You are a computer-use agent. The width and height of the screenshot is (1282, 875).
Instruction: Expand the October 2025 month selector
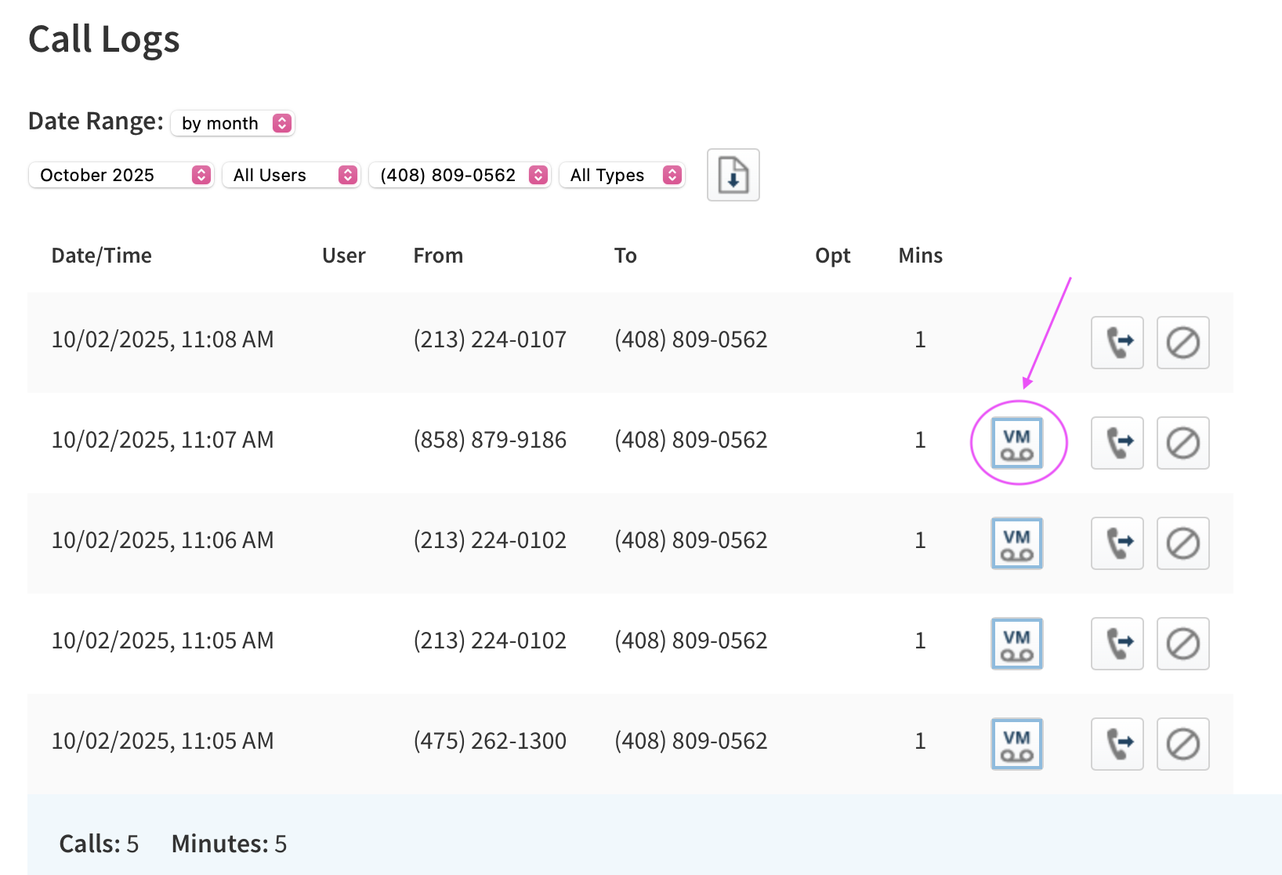121,175
